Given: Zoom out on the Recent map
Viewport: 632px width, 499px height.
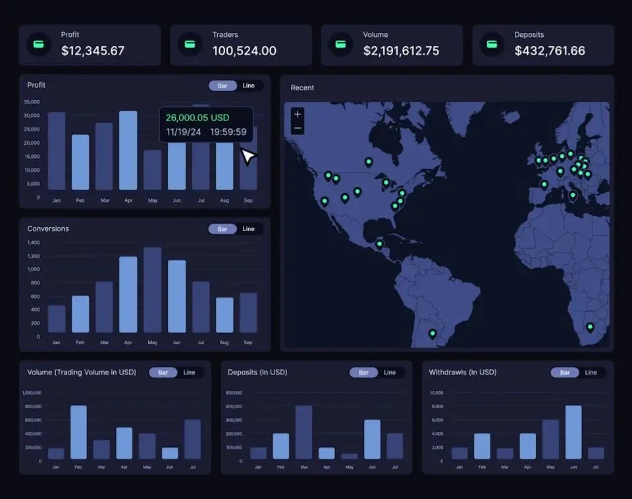Looking at the screenshot, I should tap(298, 128).
